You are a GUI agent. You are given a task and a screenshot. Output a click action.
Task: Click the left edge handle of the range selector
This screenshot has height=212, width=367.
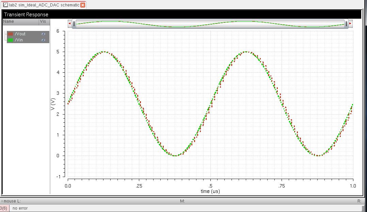tap(75, 23)
